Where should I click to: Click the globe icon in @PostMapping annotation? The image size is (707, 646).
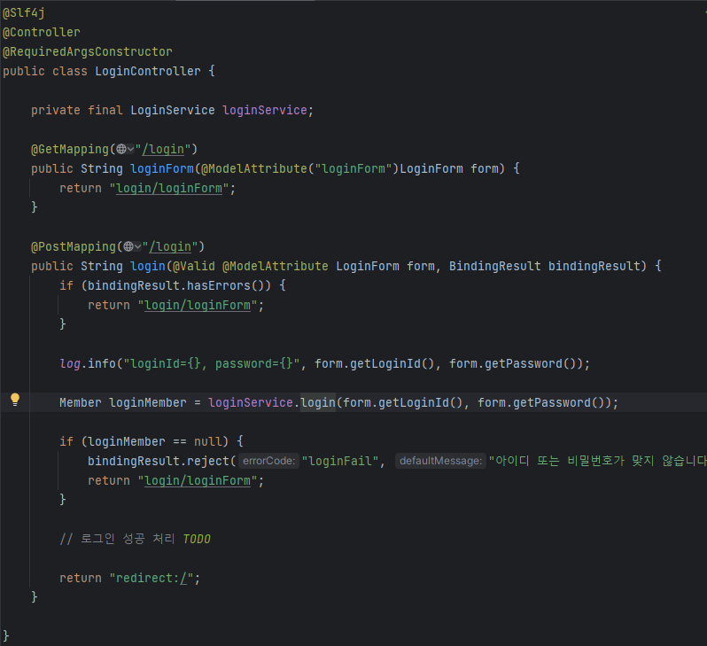coord(128,246)
